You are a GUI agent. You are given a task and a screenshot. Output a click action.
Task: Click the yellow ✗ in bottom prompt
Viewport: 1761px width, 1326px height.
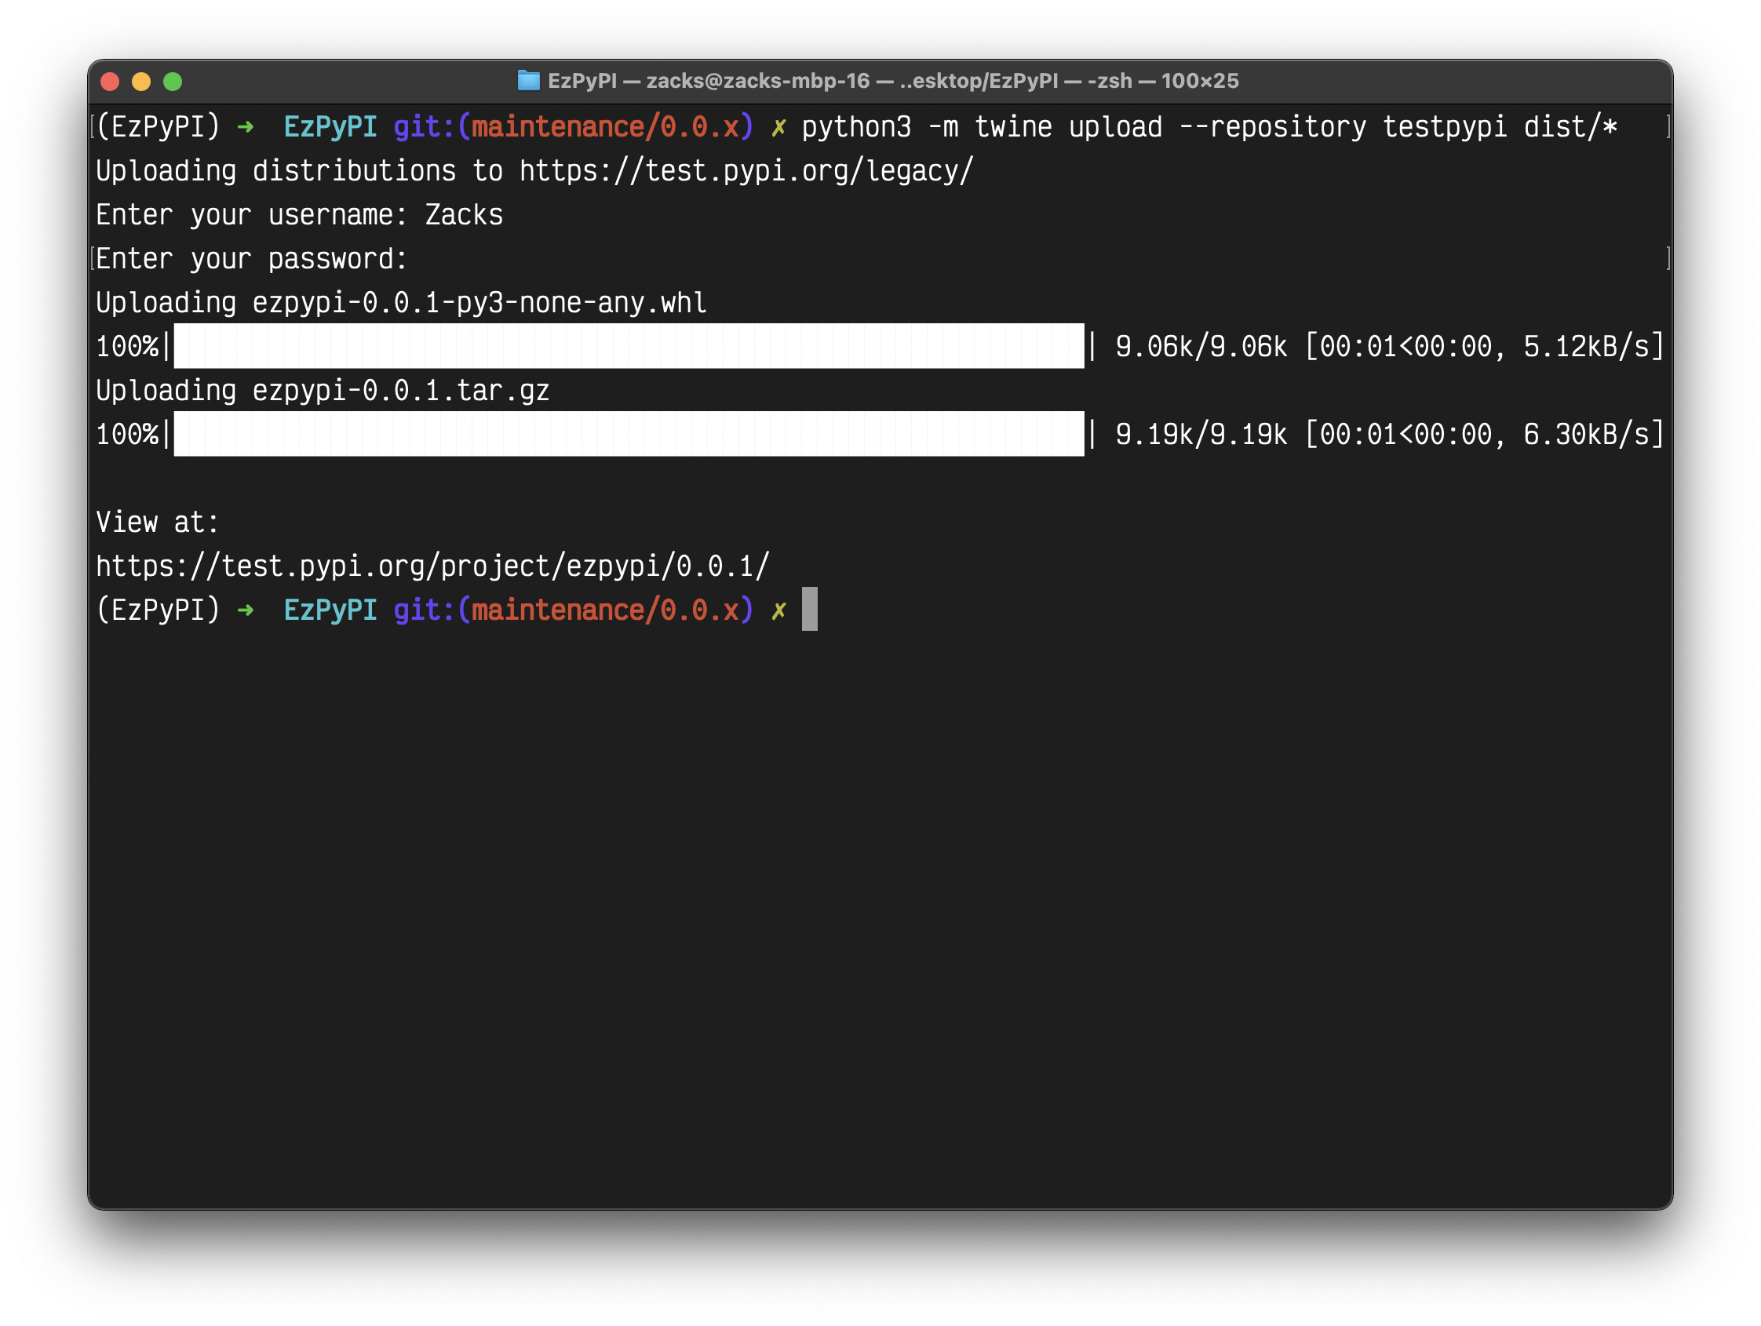[x=778, y=610]
